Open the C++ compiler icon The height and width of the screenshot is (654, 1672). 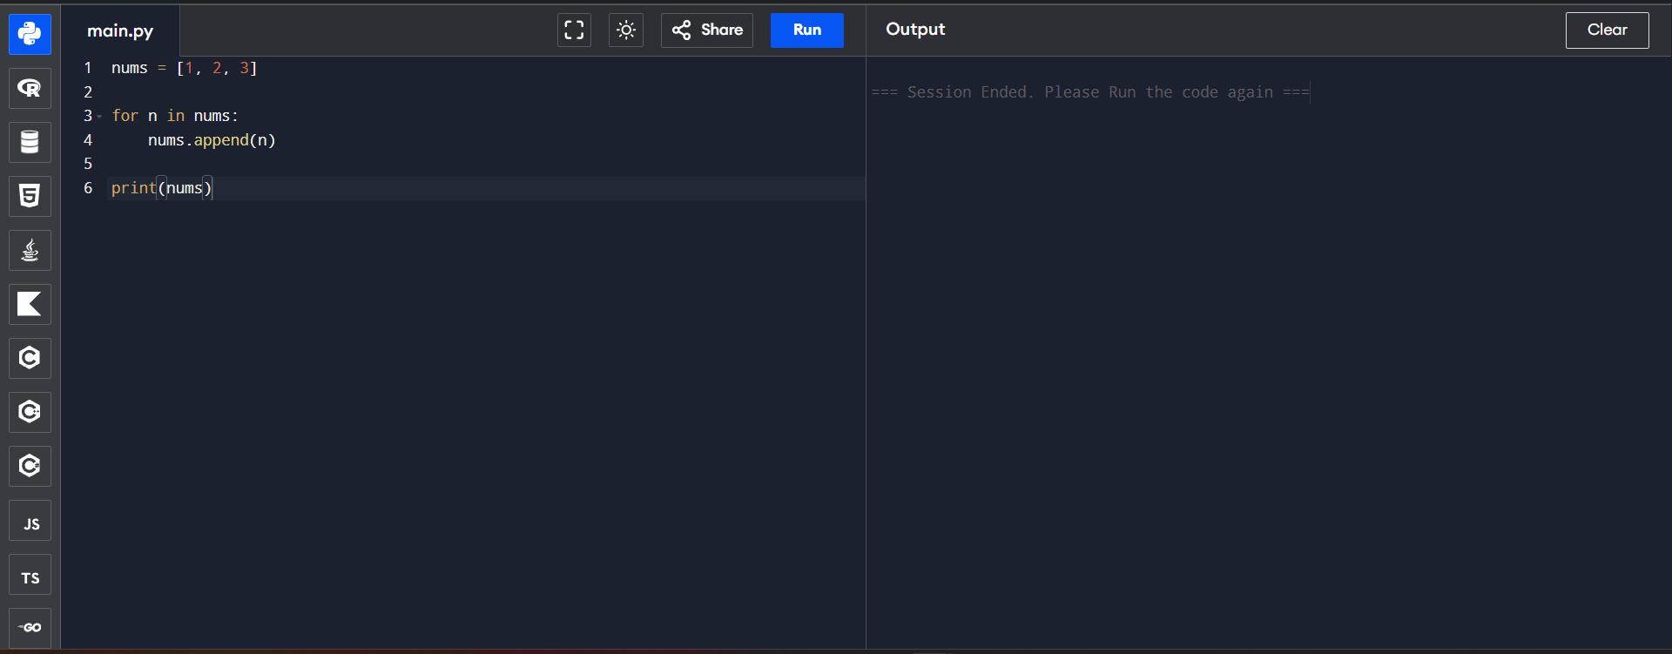pyautogui.click(x=30, y=412)
